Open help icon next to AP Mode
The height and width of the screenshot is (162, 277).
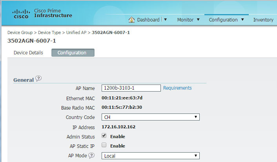tap(91, 155)
